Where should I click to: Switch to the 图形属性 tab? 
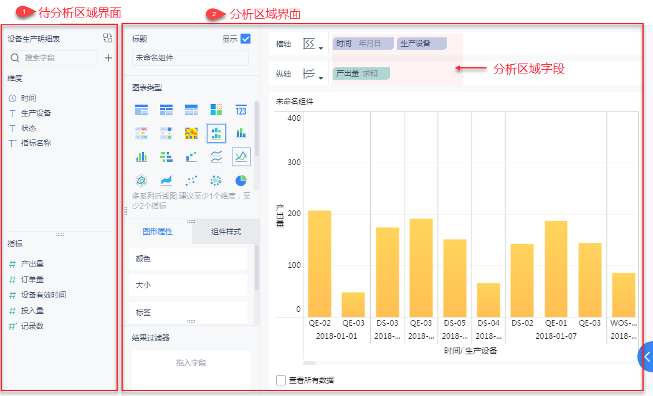coord(158,232)
